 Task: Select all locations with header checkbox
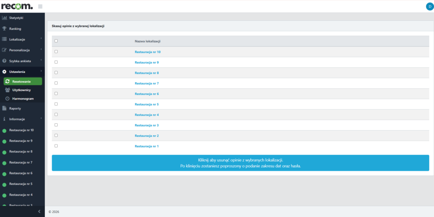coord(56,41)
